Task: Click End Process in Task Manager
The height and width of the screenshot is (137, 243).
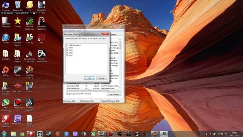Action: [x=114, y=94]
